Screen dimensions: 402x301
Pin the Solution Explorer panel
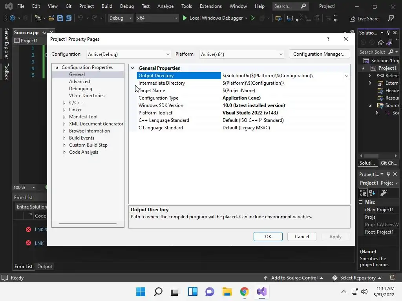[388, 33]
